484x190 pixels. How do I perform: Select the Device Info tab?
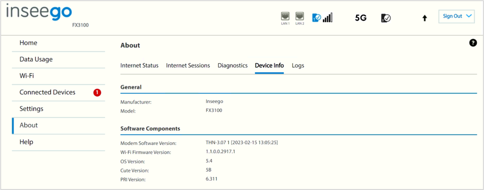coord(269,66)
